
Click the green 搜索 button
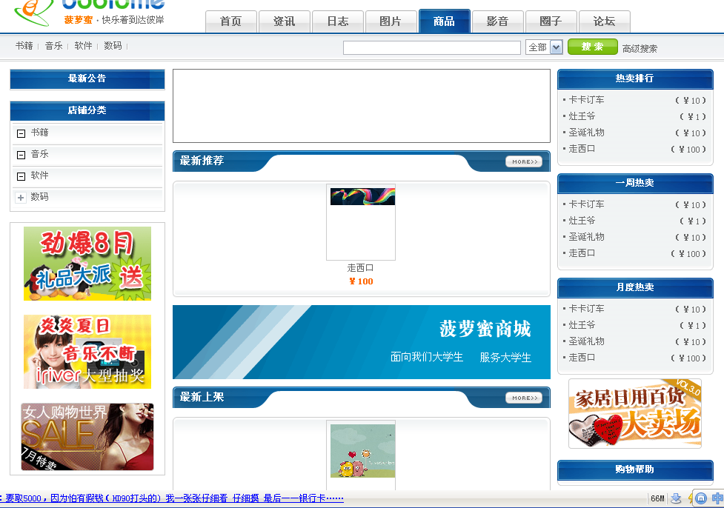tap(592, 47)
